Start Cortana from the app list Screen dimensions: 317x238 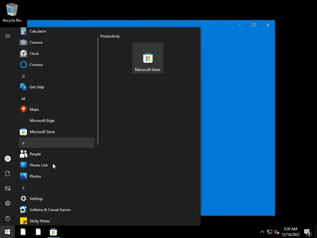click(x=57, y=64)
